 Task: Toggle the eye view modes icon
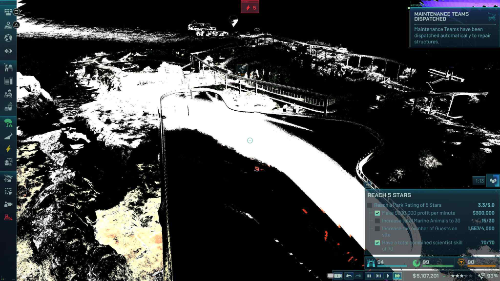click(8, 51)
